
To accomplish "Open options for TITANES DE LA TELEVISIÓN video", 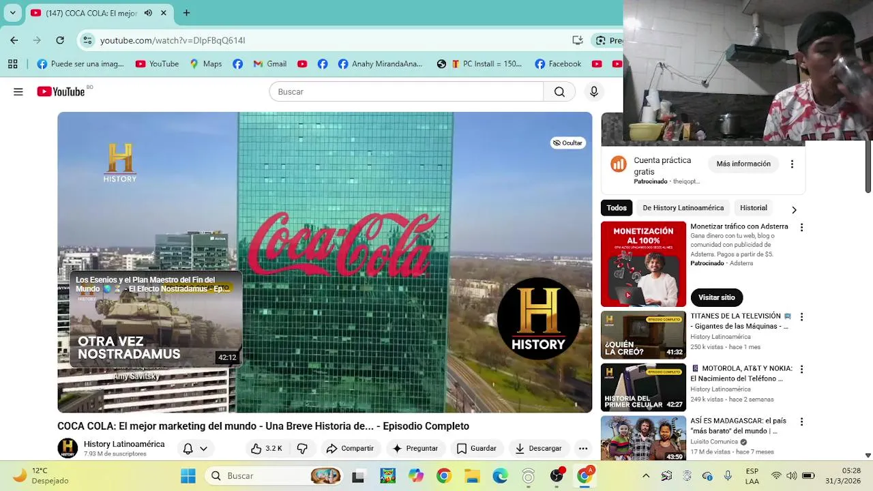I will click(x=801, y=316).
